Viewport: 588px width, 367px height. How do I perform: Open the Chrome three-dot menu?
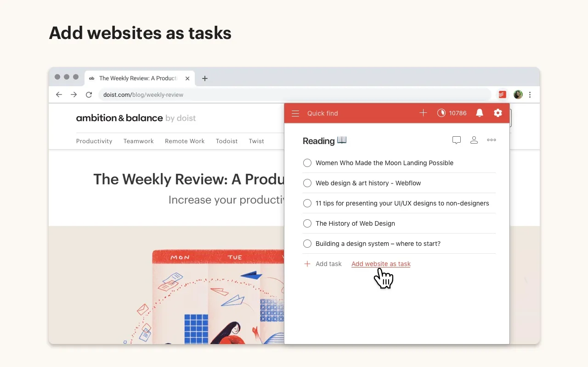pos(530,95)
